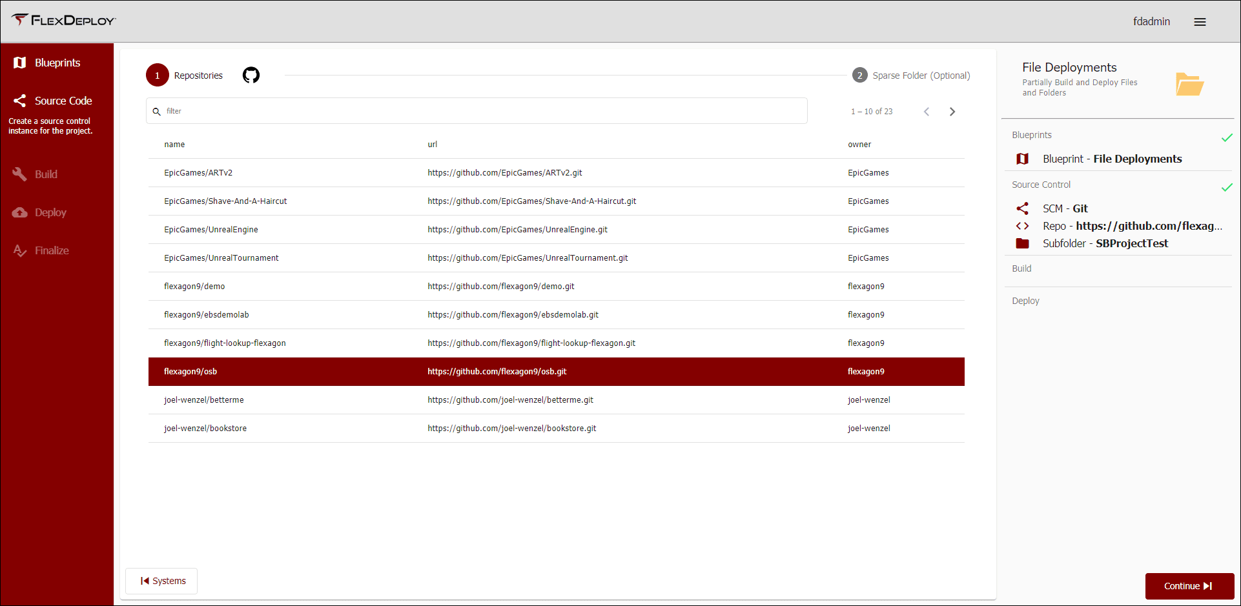Click the Build section in summary panel

point(1021,268)
